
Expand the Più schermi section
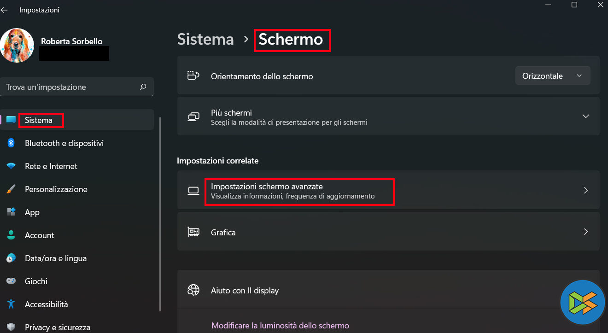click(x=585, y=117)
